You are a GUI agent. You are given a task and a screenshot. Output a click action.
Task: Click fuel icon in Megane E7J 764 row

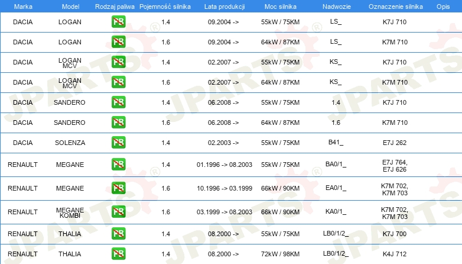click(x=118, y=165)
